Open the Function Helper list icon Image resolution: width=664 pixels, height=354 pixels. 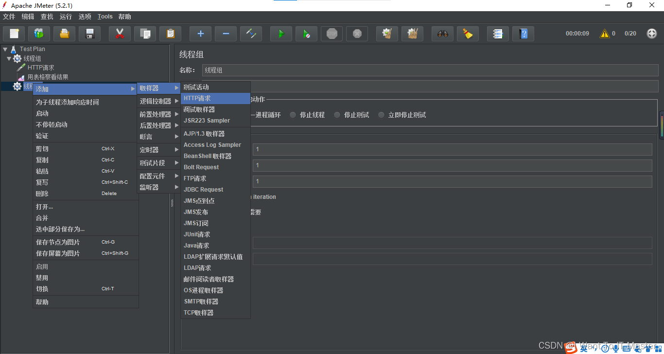498,34
